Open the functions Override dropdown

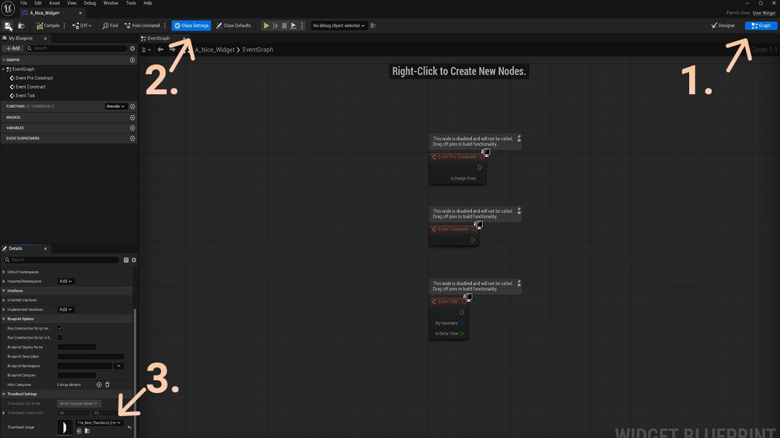tap(115, 106)
